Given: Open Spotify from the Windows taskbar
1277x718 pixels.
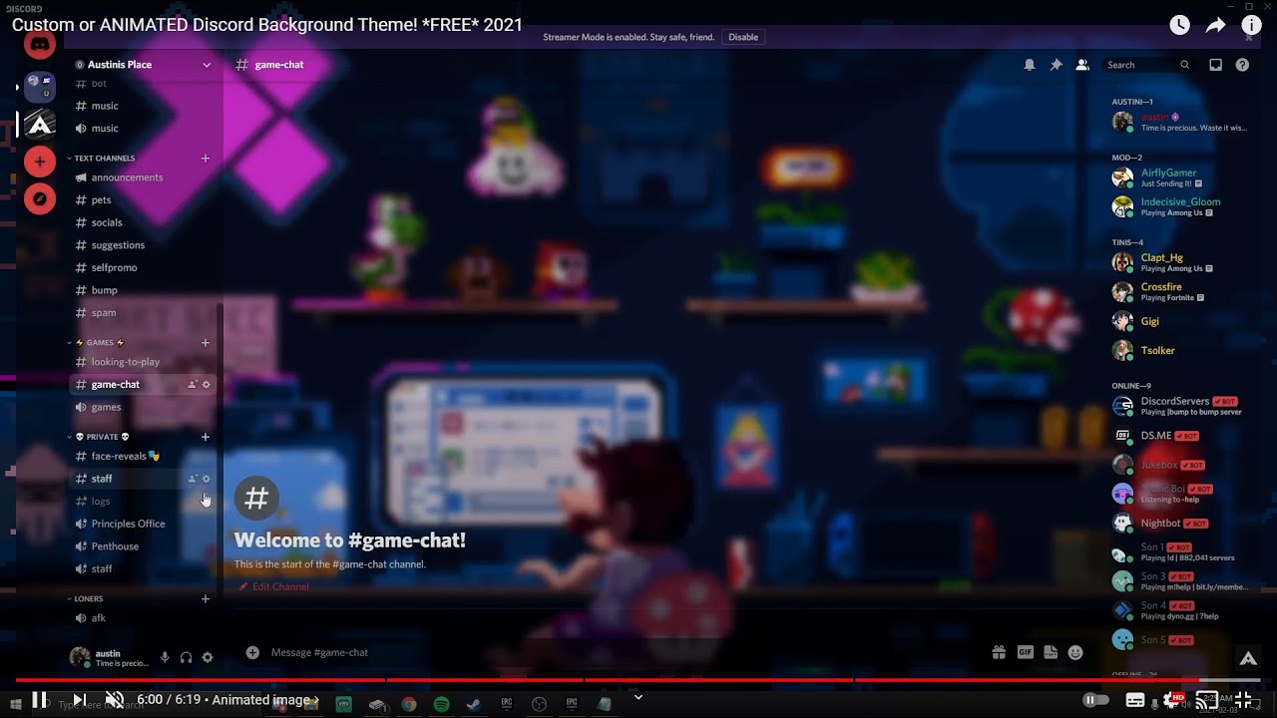Looking at the screenshot, I should coord(441,704).
